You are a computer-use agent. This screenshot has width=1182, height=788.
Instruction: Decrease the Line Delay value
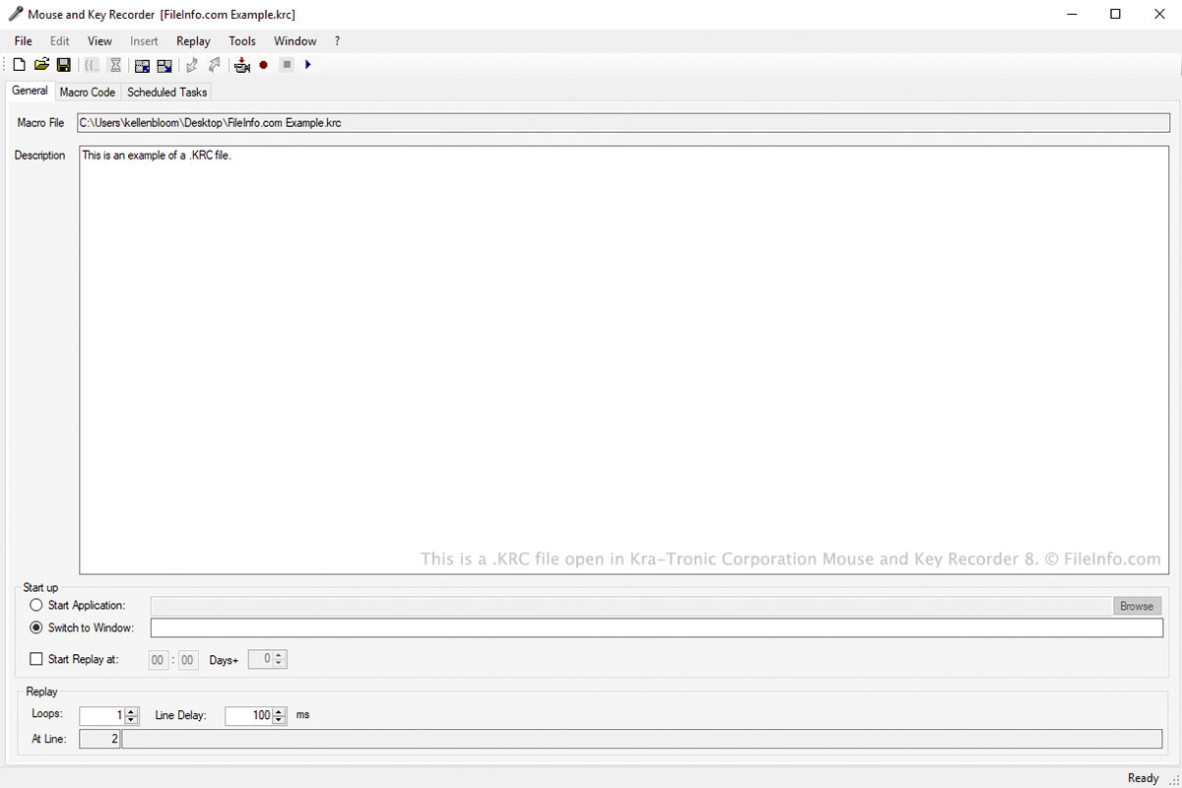point(279,720)
